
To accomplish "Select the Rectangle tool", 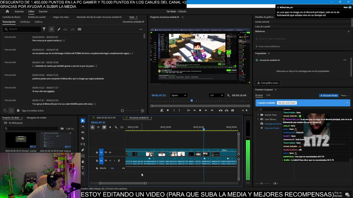I will tap(83, 156).
